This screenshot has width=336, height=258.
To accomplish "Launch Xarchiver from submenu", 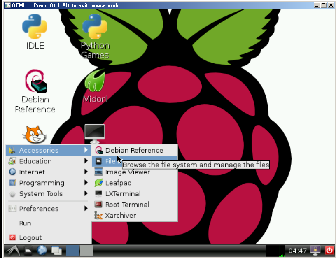I will pos(135,215).
